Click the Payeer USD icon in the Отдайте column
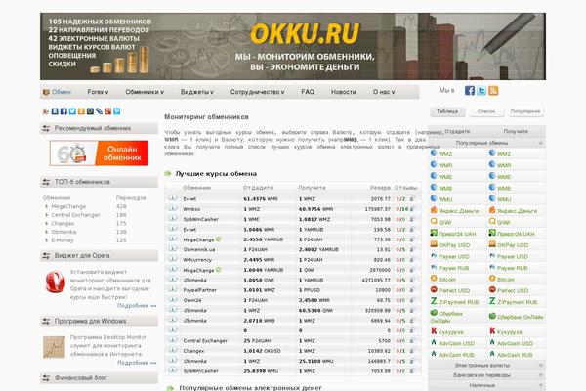Viewport: 586px width, 391px height. click(x=434, y=255)
